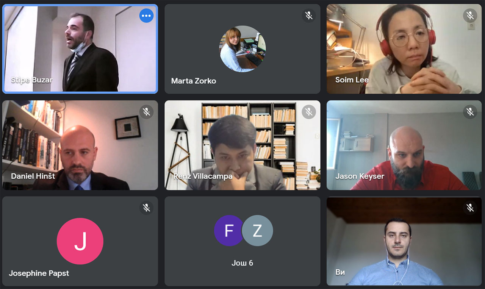Expand the Још 6 more participants tile
Screen dimensions: 485x289
click(242, 241)
